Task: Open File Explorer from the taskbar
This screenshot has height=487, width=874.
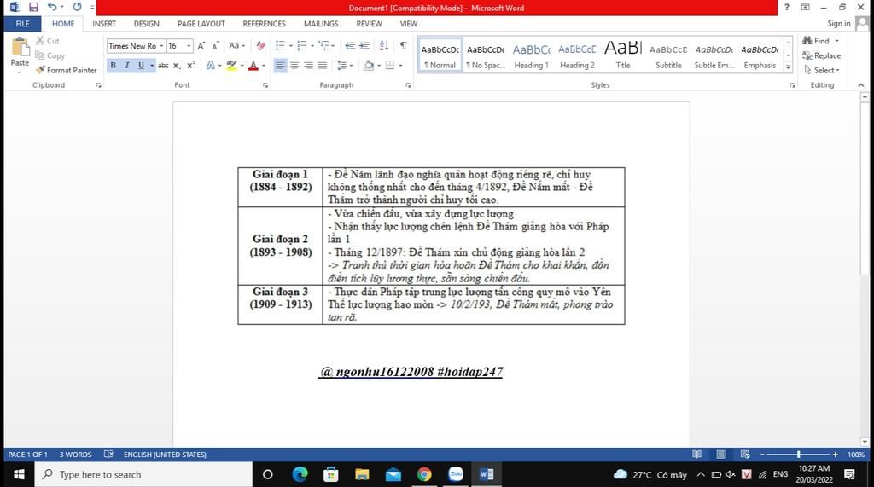Action: click(x=362, y=474)
